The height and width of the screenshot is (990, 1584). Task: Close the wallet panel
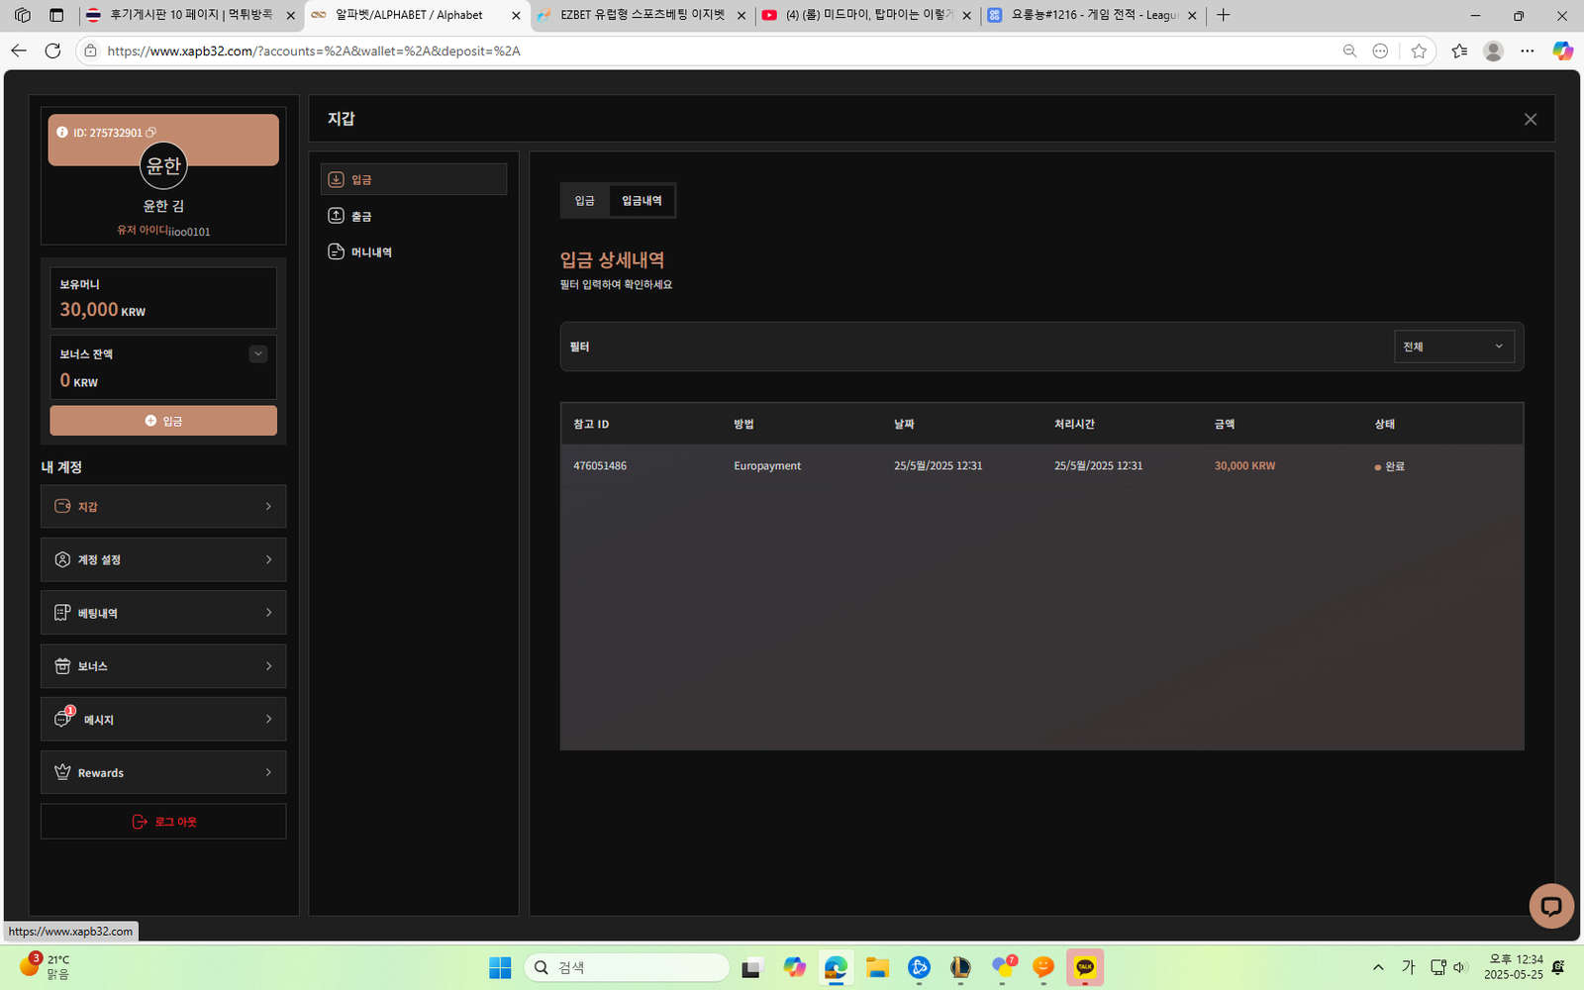(x=1530, y=120)
